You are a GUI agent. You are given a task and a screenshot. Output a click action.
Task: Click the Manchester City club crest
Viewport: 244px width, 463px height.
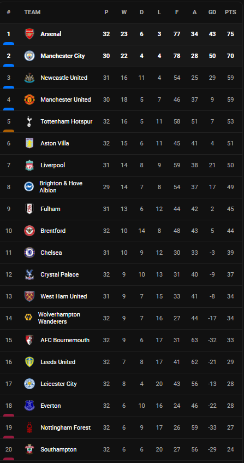pos(29,56)
